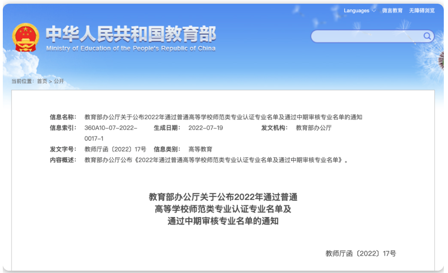Click the Ministry of Education English subtitle
Image resolution: width=448 pixels, height=273 pixels.
click(131, 48)
